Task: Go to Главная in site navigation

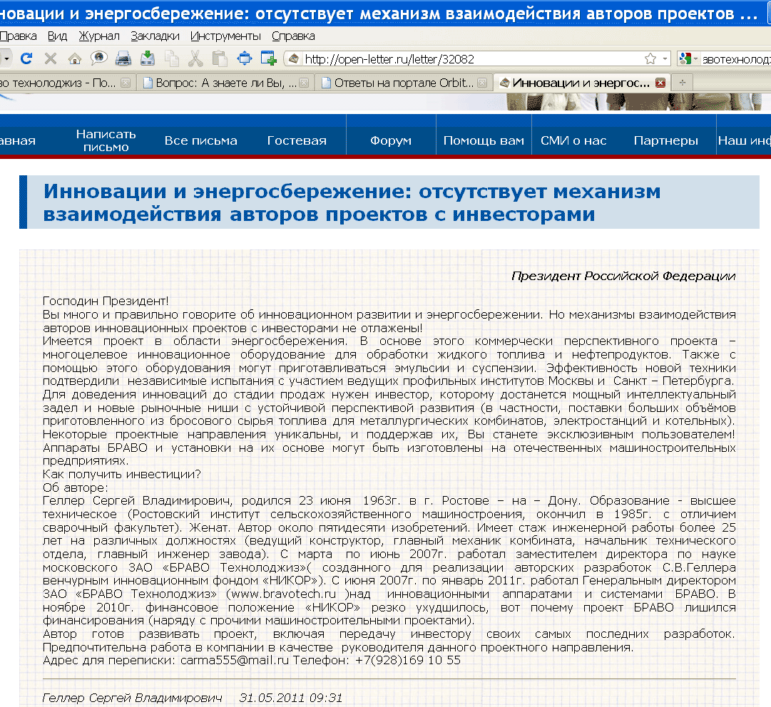Action: pos(18,140)
